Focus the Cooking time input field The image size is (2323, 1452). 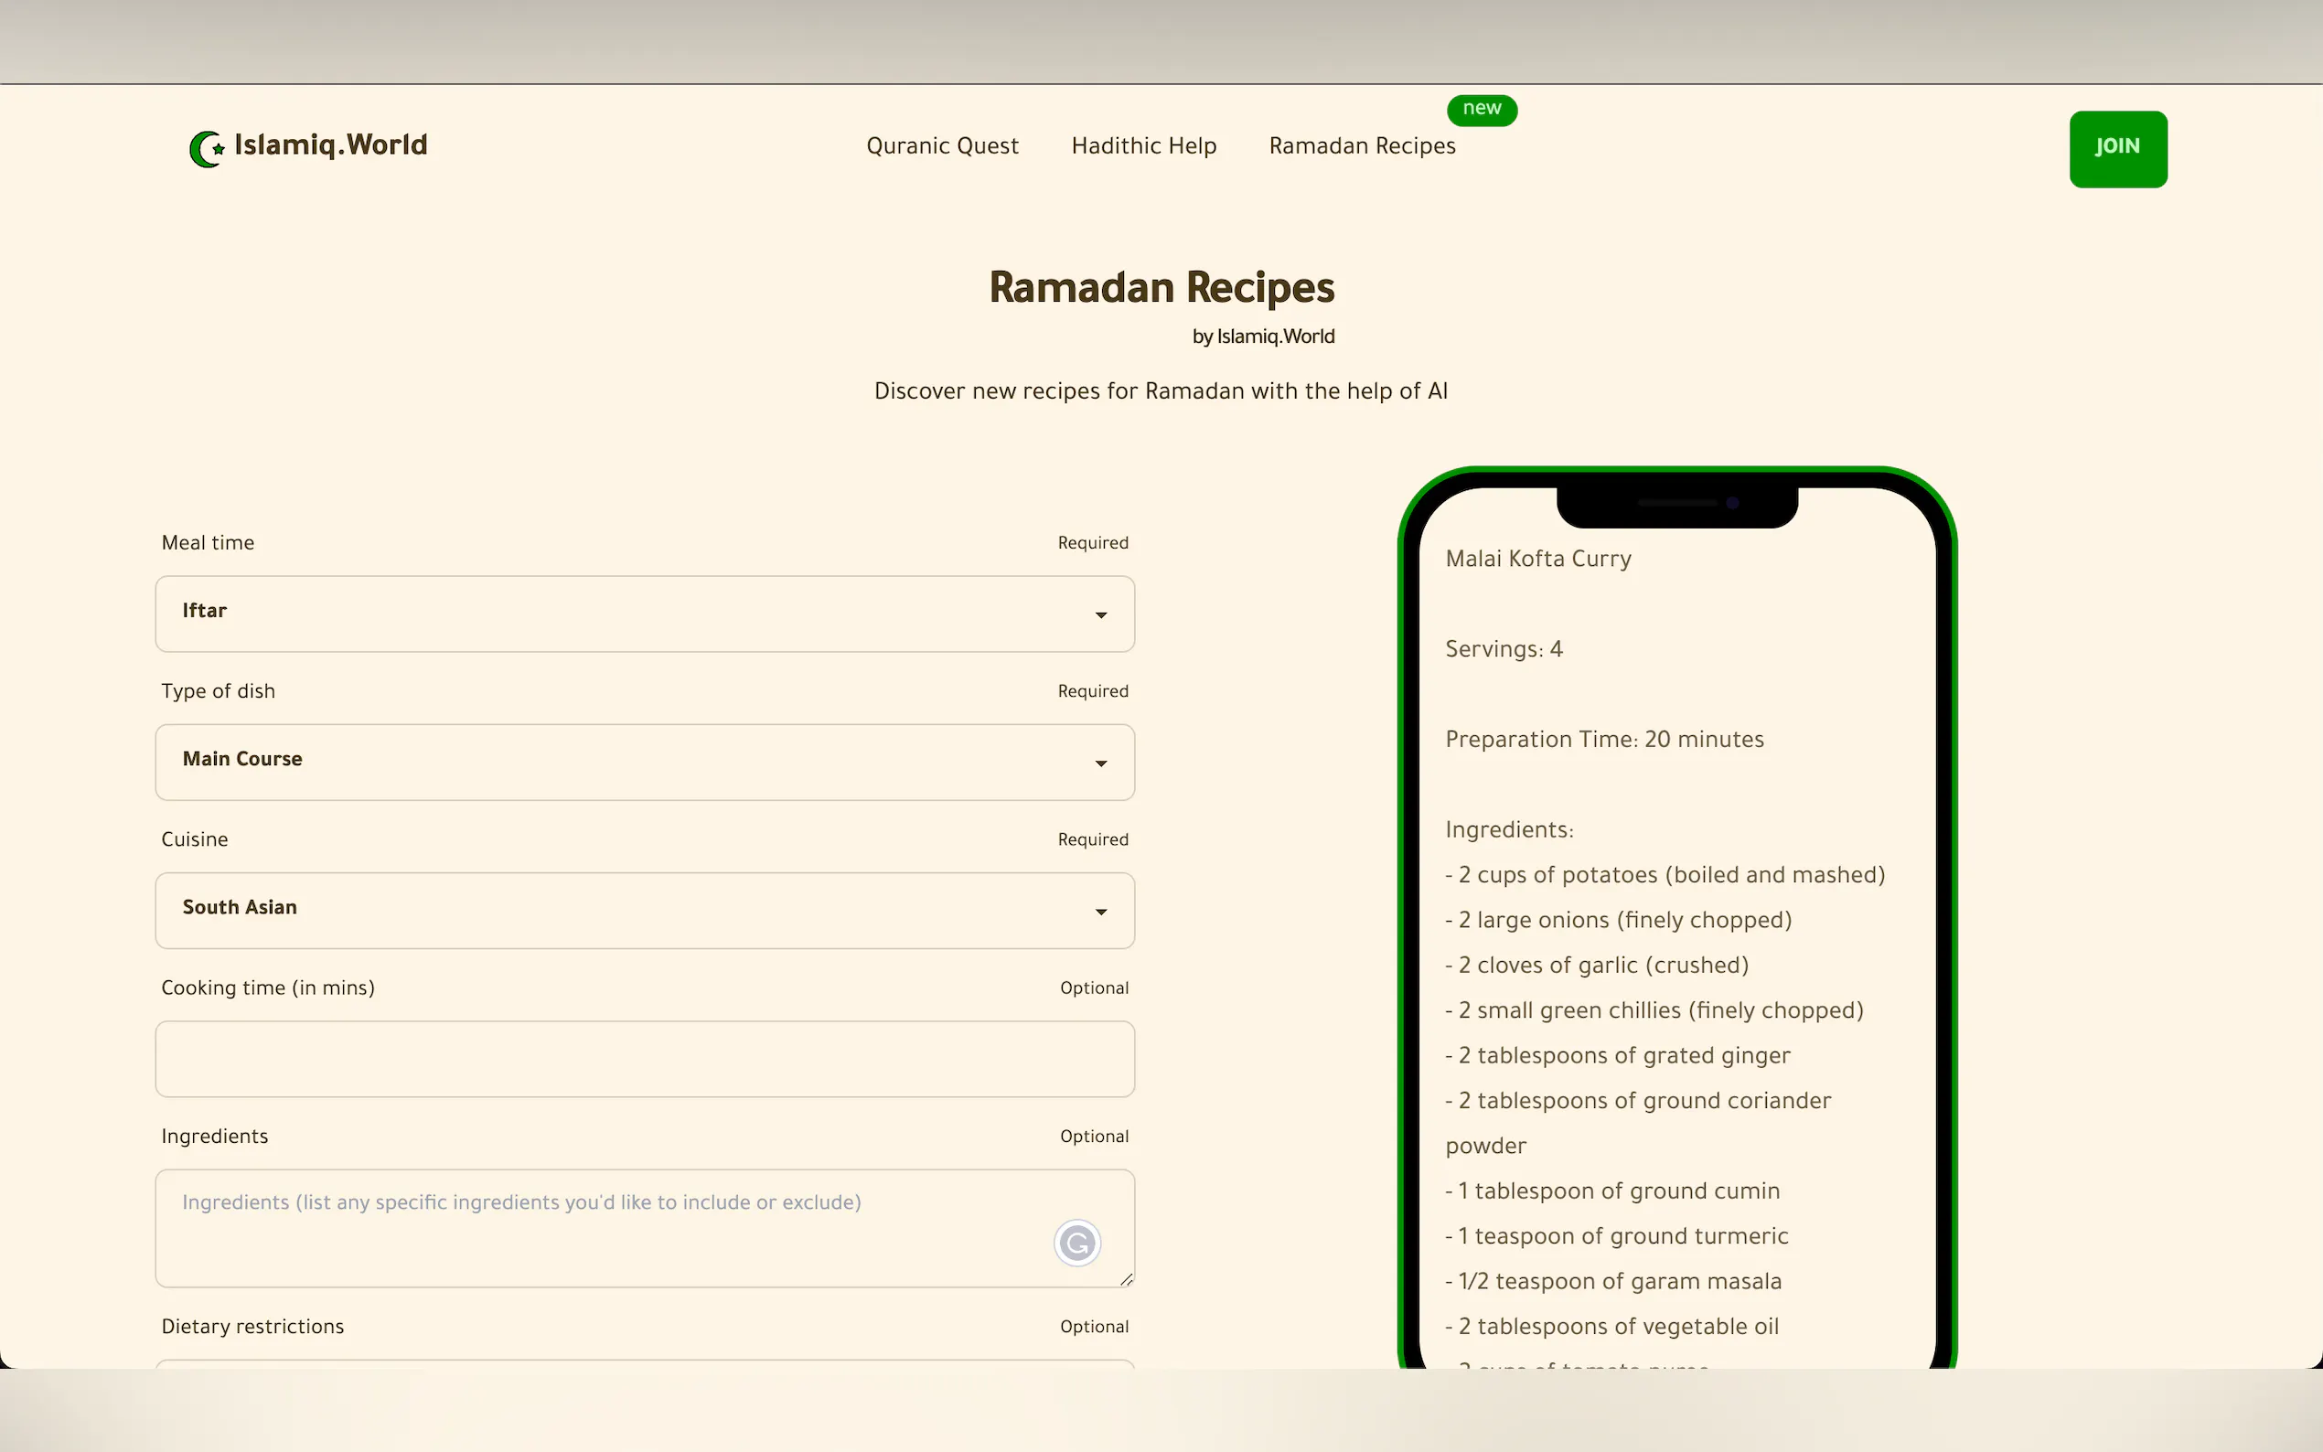coord(644,1058)
